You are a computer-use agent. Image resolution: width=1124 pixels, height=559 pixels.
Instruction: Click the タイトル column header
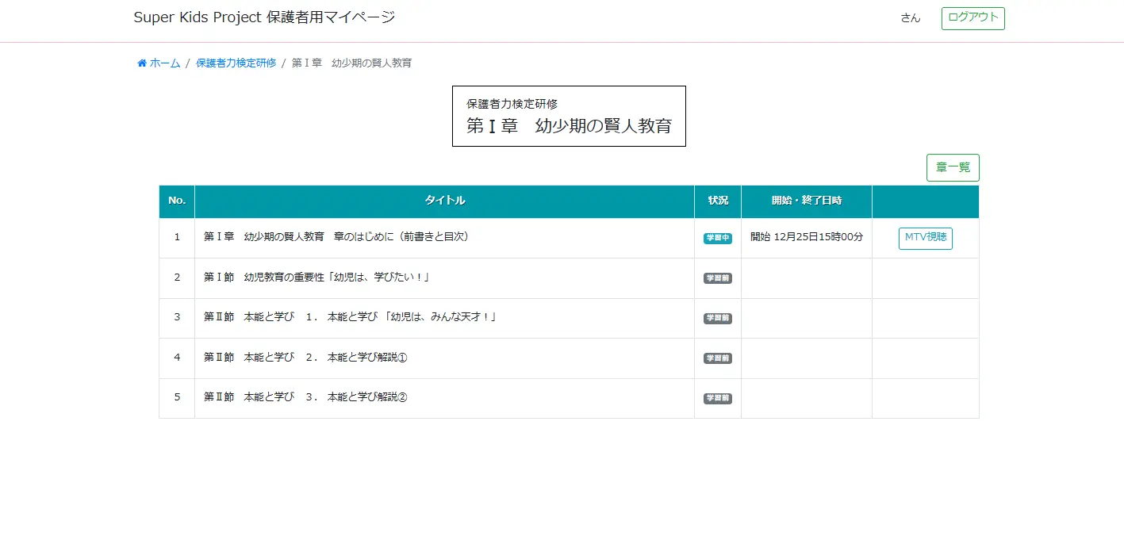[x=444, y=201]
